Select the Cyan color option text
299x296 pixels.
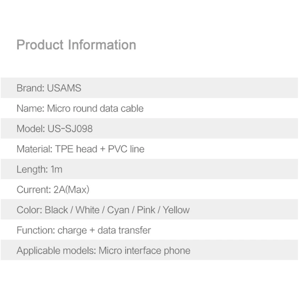(118, 210)
